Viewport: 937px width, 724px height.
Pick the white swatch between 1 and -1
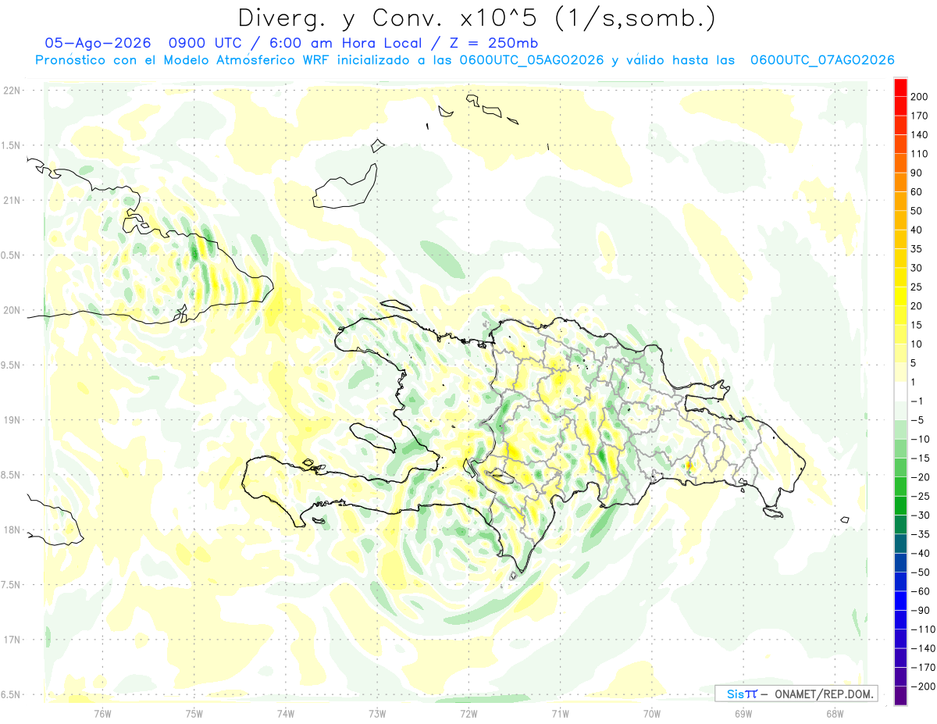(900, 391)
